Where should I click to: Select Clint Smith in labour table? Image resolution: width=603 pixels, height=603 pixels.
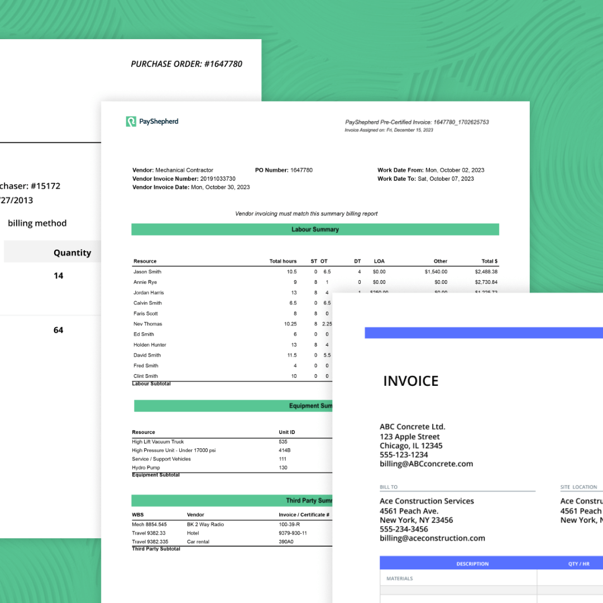coord(145,376)
